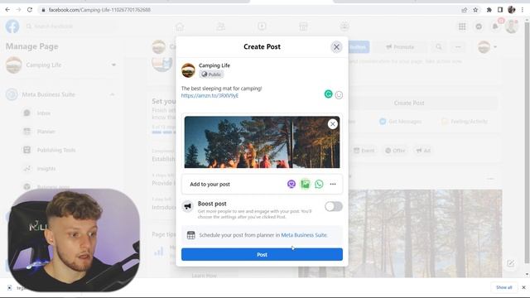The height and width of the screenshot is (298, 530).
Task: Click Feeling/Activity option
Action: coord(465,122)
